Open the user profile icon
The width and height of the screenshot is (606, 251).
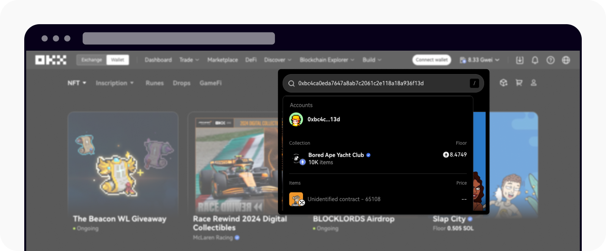click(534, 83)
